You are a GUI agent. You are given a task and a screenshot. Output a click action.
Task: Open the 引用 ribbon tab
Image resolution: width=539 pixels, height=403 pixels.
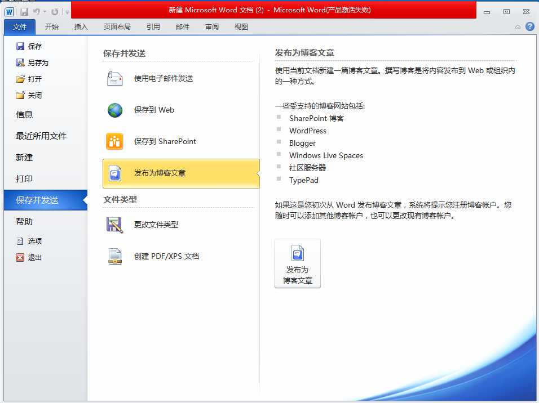click(153, 27)
